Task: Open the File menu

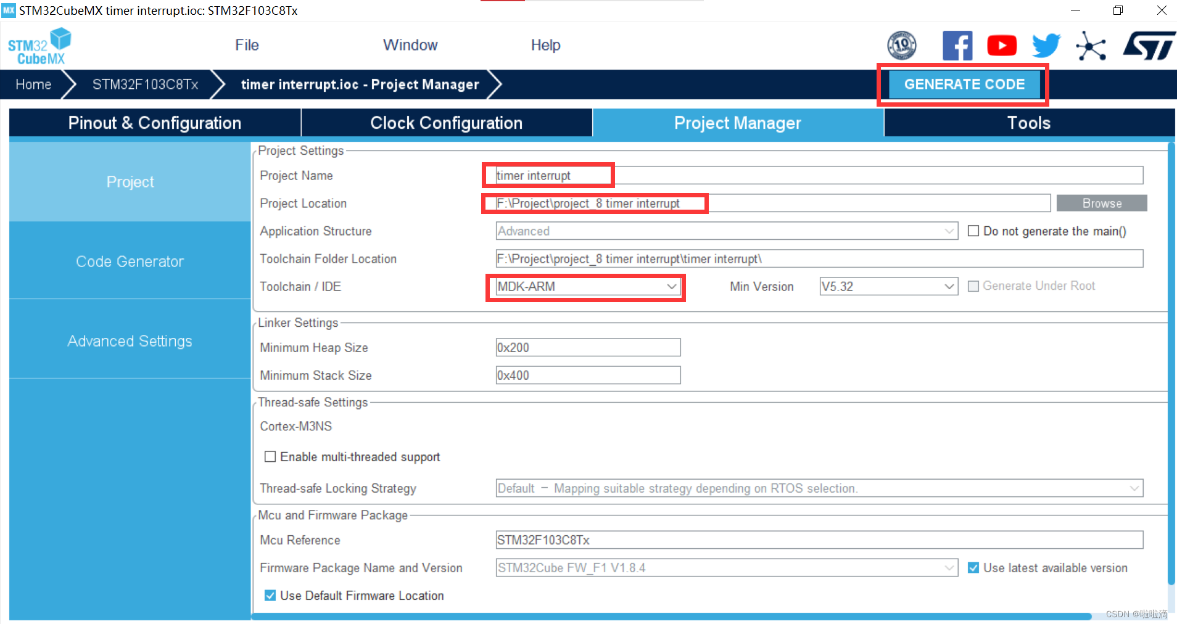Action: (247, 45)
